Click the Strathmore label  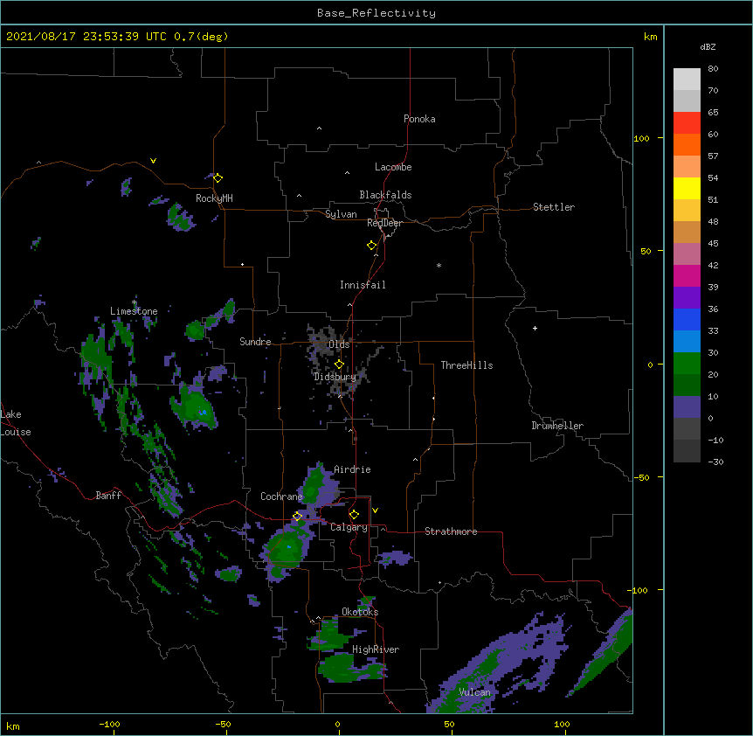[x=451, y=531]
